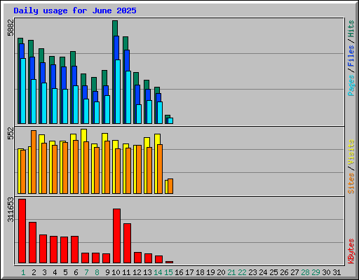Select the 'Files' legend label
The image size is (359, 280).
(351, 56)
